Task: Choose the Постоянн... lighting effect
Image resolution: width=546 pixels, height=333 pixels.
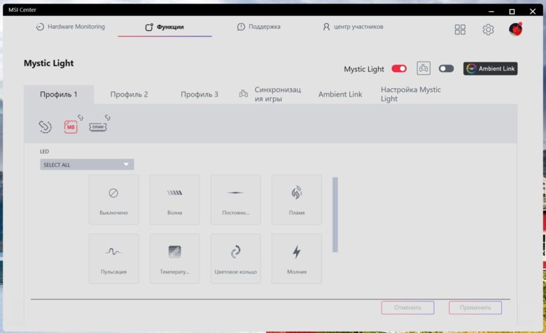Action: tap(236, 199)
